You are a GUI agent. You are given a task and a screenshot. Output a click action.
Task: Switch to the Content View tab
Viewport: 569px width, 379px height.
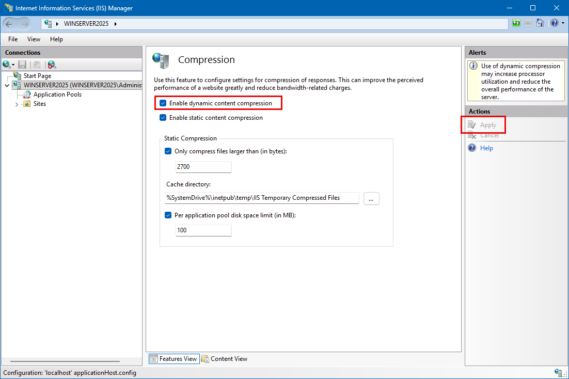coord(224,359)
